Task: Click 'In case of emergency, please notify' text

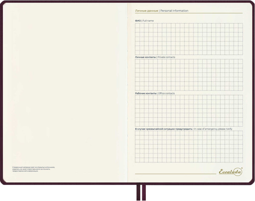Action: pos(213,129)
